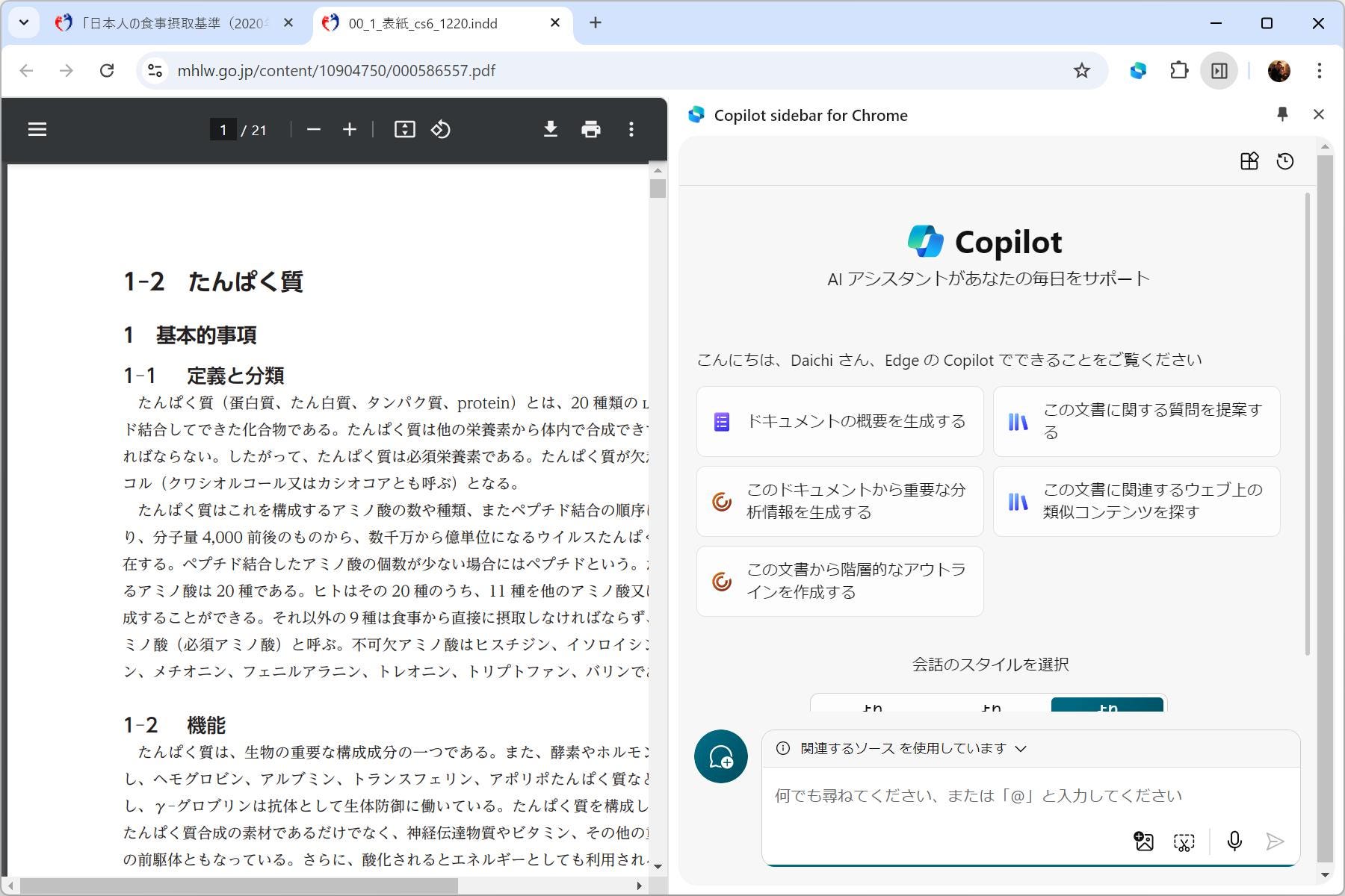Screen dimensions: 1345x896
Task: Open the Extensions puzzle menu
Action: tap(1178, 70)
